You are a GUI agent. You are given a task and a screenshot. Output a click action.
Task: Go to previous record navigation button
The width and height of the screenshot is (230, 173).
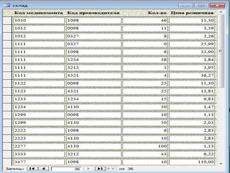click(44, 169)
